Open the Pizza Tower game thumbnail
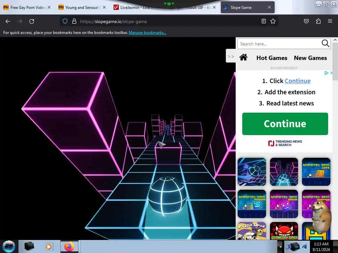 [x=252, y=231]
